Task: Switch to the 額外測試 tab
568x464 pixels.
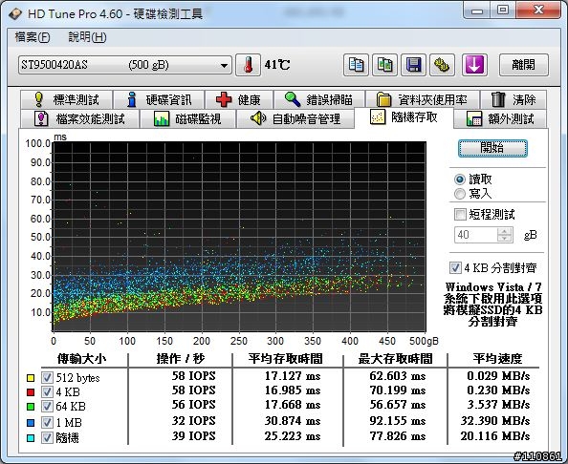Action: pyautogui.click(x=500, y=118)
